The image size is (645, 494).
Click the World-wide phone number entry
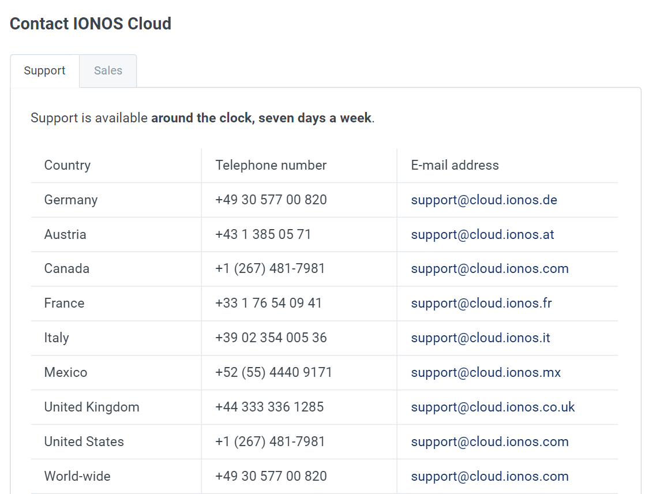click(x=271, y=476)
